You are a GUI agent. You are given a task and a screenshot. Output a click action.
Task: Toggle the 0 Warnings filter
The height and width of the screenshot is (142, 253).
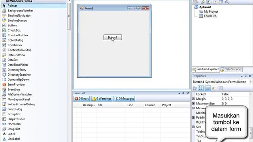point(102,99)
